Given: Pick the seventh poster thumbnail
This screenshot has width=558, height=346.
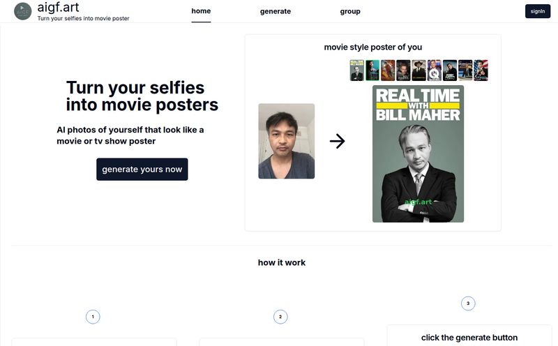Looking at the screenshot, I should tap(450, 70).
